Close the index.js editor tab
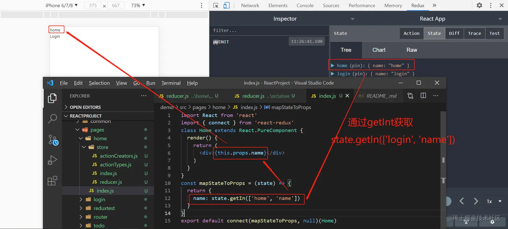This screenshot has width=508, height=229. pyautogui.click(x=347, y=96)
